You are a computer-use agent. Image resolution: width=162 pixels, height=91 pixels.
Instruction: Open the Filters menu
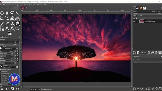(x=34, y=5)
